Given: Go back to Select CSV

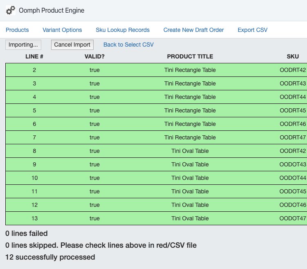Looking at the screenshot, I should (x=128, y=45).
